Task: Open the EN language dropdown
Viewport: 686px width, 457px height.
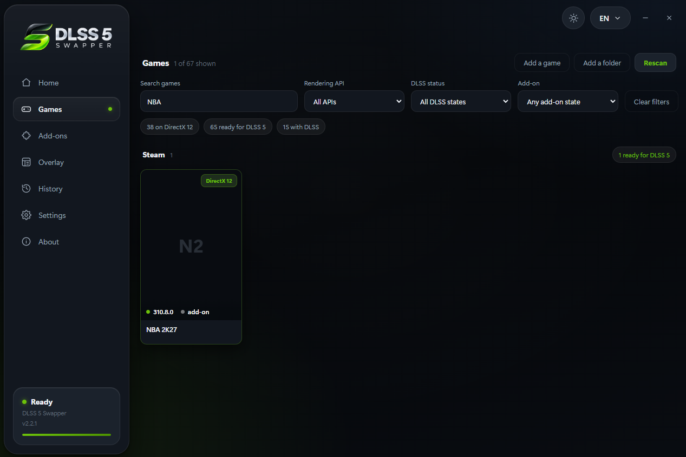Action: point(610,18)
